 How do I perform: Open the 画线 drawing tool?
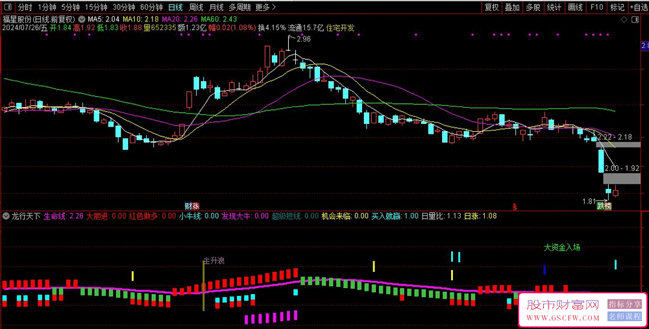point(575,7)
